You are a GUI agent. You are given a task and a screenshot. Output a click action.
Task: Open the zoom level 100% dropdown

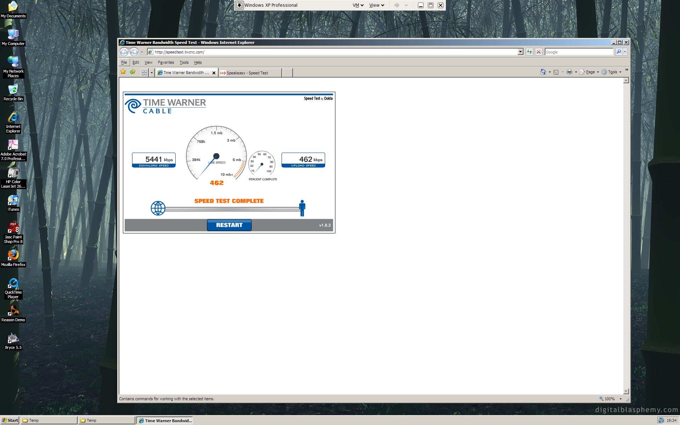click(620, 399)
